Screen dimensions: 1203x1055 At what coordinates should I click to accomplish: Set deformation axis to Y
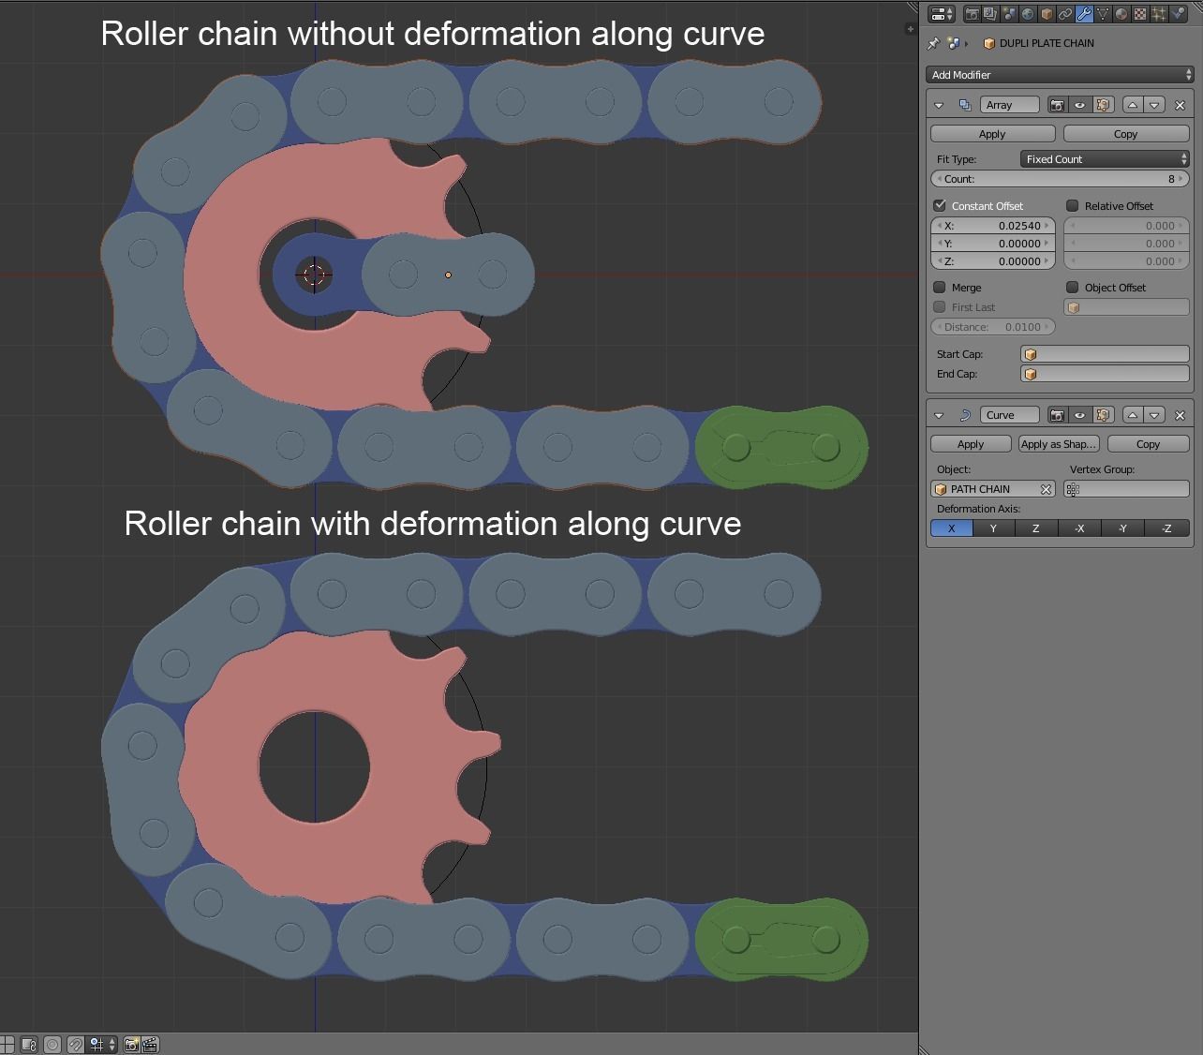[993, 528]
